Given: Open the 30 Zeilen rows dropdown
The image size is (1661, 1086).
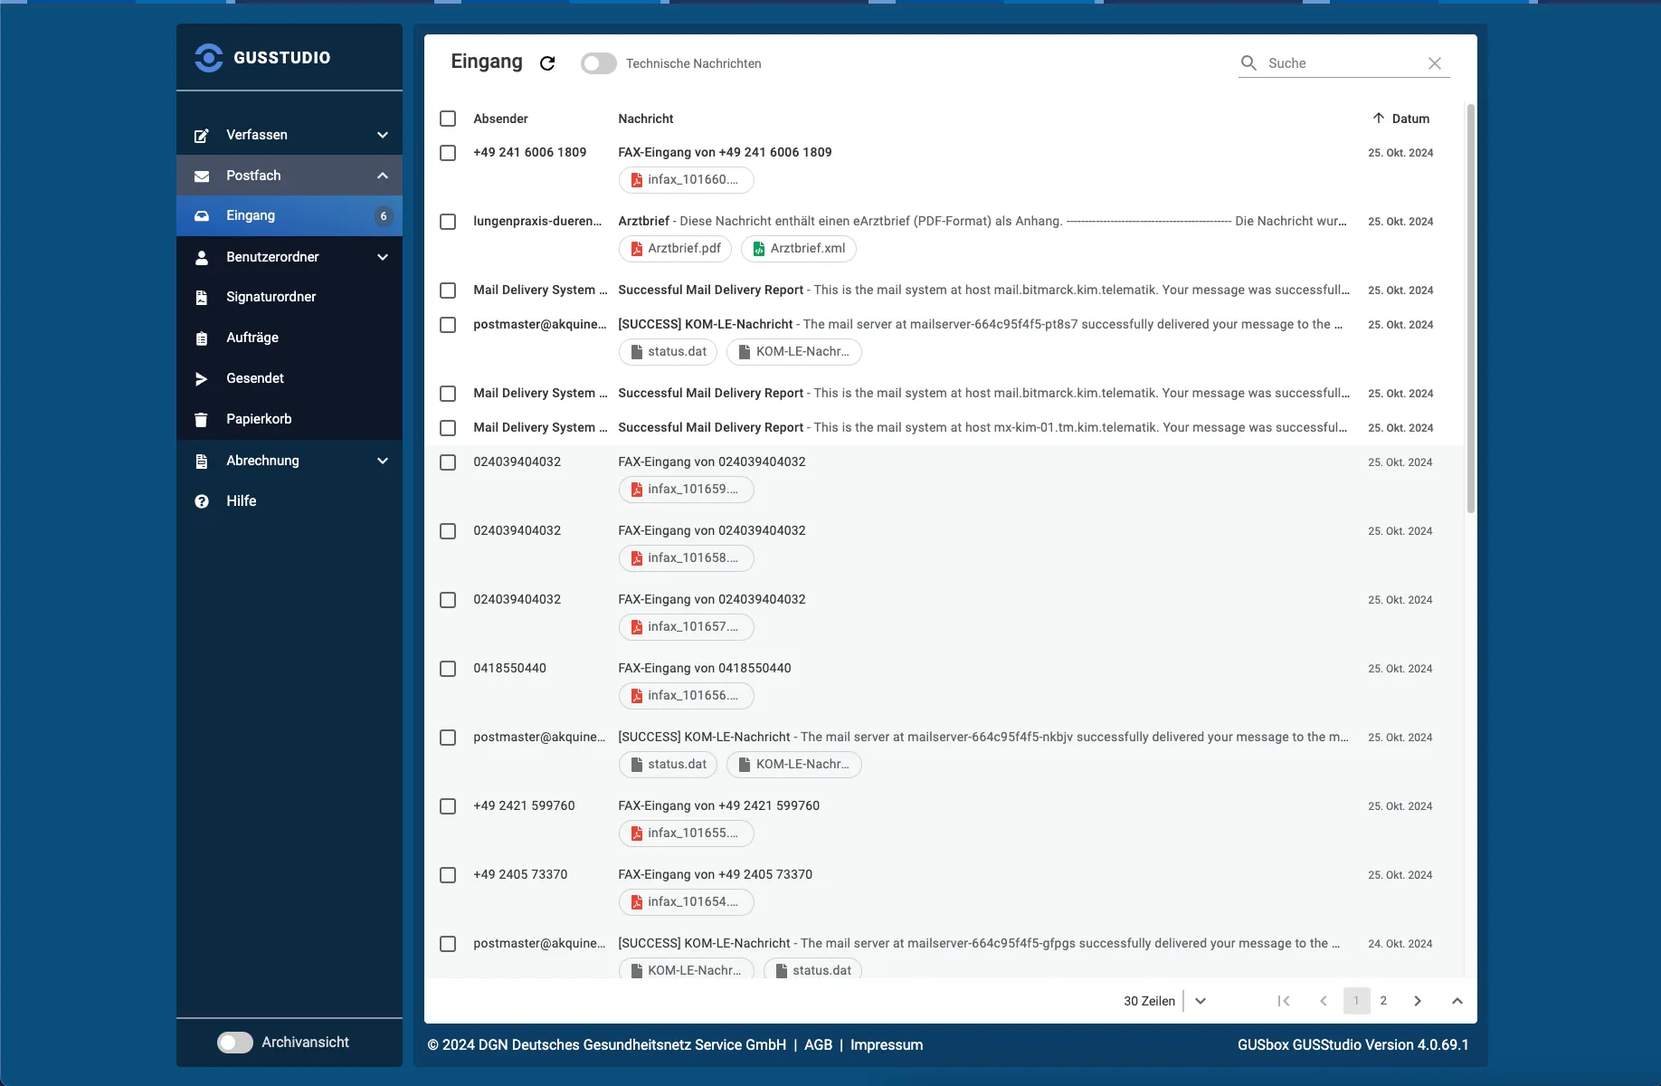Looking at the screenshot, I should pyautogui.click(x=1200, y=1001).
